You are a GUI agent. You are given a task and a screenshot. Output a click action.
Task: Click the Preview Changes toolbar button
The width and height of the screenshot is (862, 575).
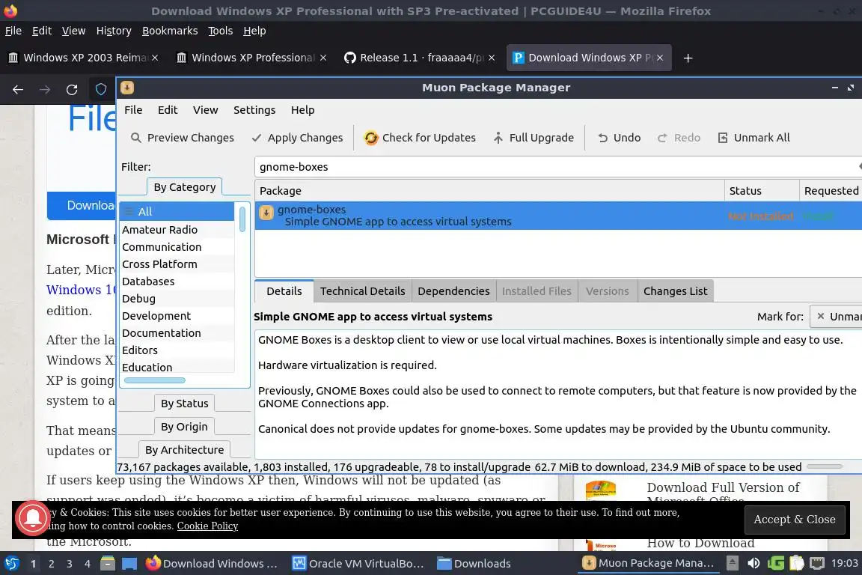click(183, 138)
